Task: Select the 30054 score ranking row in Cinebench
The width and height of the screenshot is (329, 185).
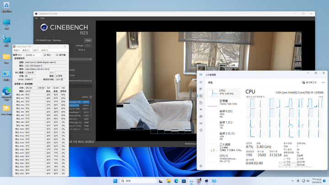Action: coord(80,102)
